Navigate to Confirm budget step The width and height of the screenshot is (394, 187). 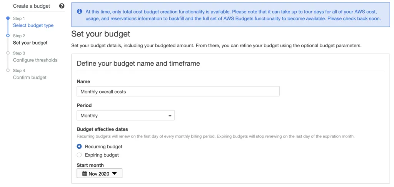point(30,77)
